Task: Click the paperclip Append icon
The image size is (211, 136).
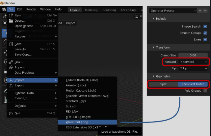Action: (11, 67)
